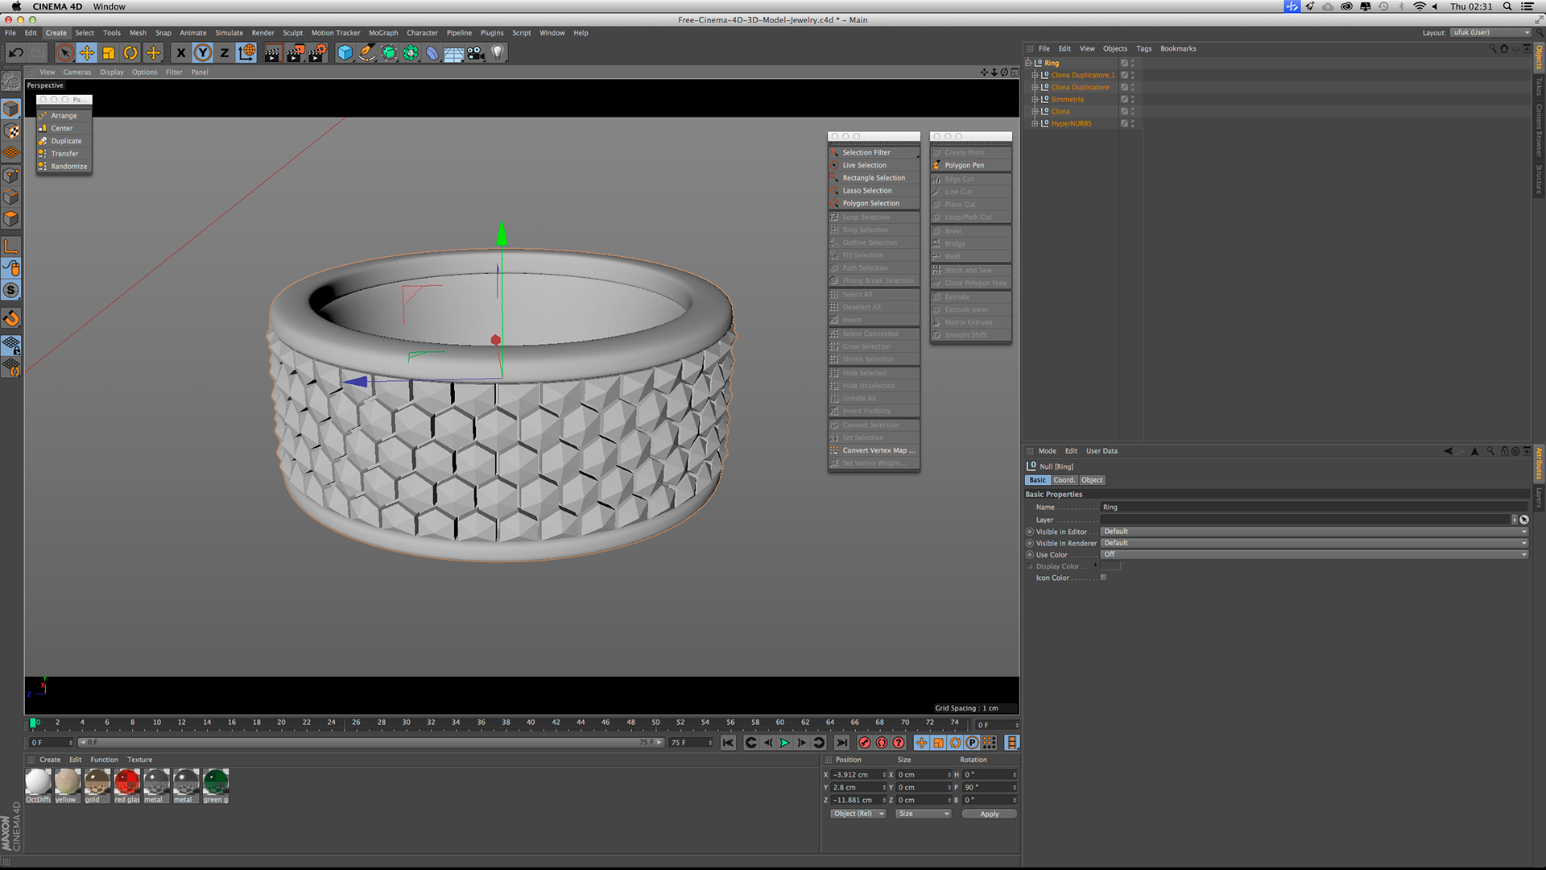Image resolution: width=1546 pixels, height=870 pixels.
Task: Select the red glass material swatch
Action: (x=126, y=782)
